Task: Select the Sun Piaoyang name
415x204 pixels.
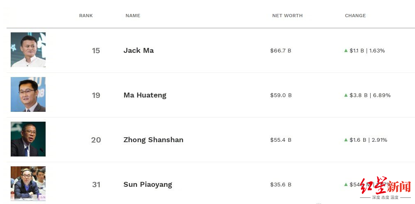Action: click(148, 184)
